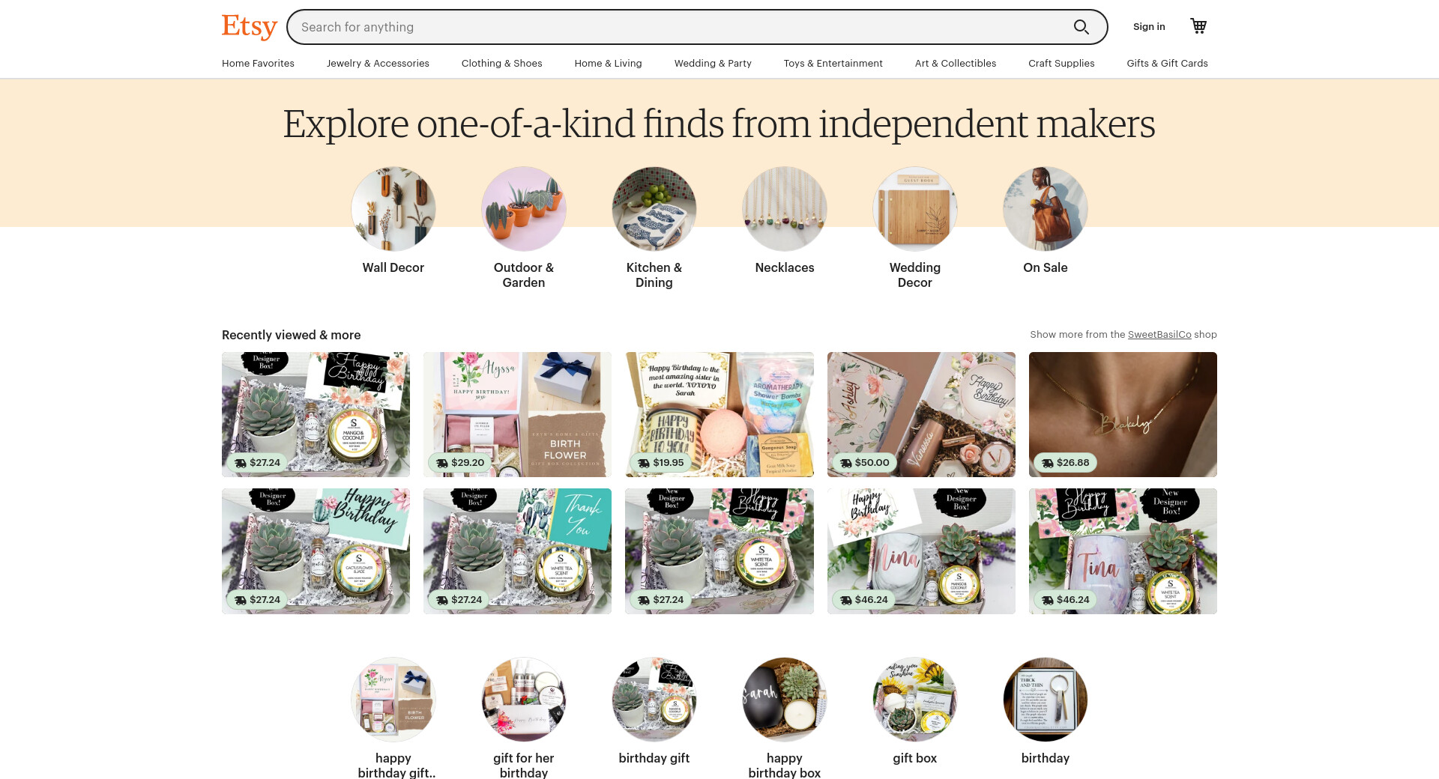Image resolution: width=1439 pixels, height=779 pixels.
Task: Select the happy birthday box search circle
Action: tap(785, 700)
